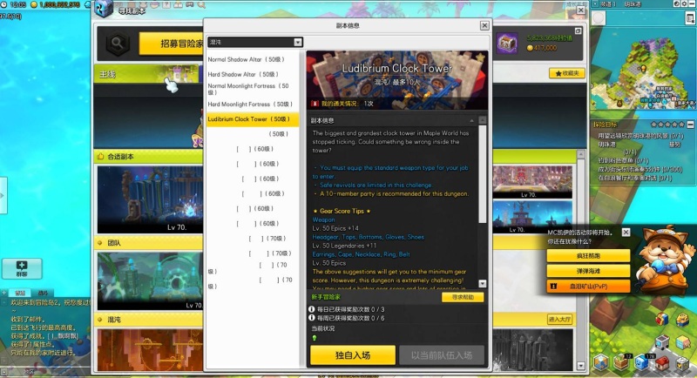This screenshot has width=697, height=378.
Task: Click 寻求帮助 request help button
Action: [x=463, y=297]
